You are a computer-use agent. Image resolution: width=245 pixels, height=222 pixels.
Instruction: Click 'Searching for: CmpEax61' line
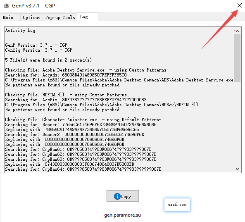[78, 149]
